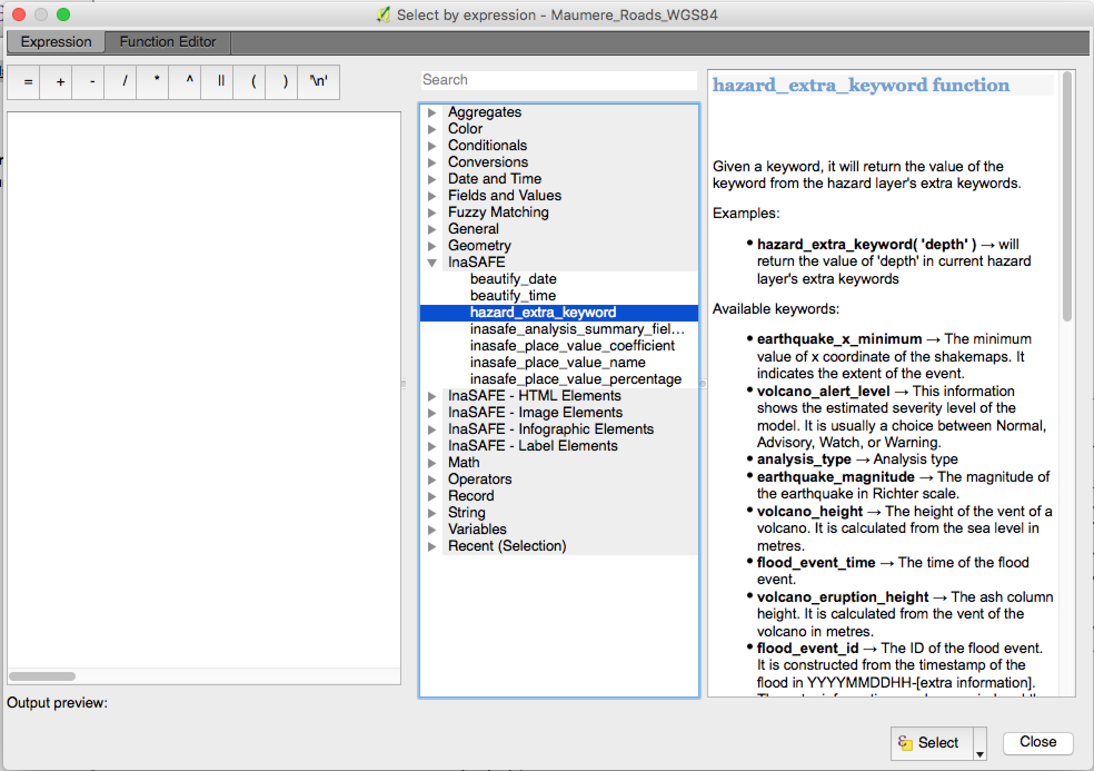
Task: Click the hazard_extra_keyword function help heading
Action: point(861,85)
